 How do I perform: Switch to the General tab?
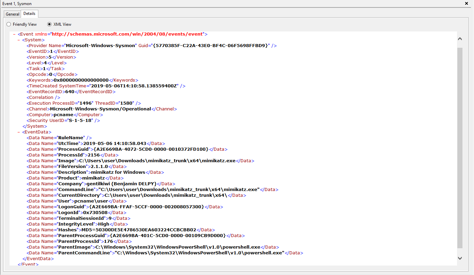pos(13,14)
